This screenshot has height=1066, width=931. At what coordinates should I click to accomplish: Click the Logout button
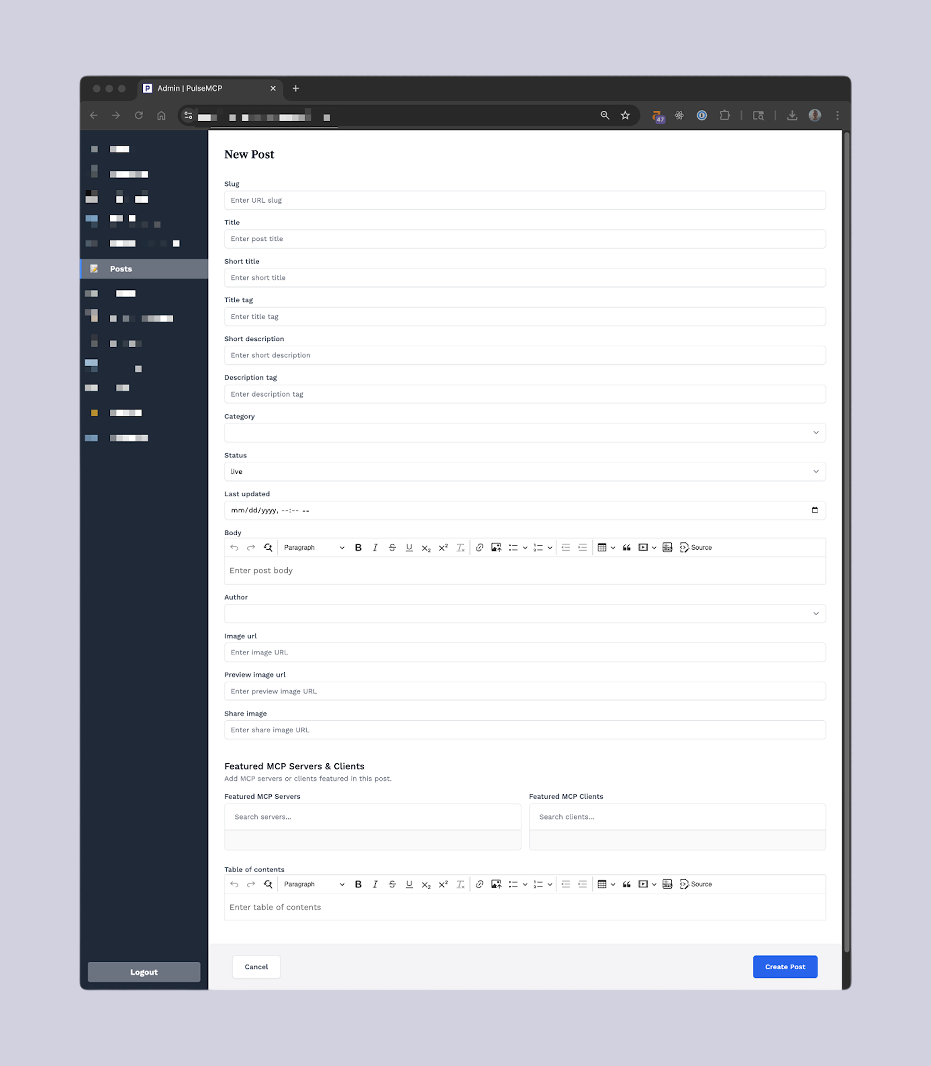144,972
